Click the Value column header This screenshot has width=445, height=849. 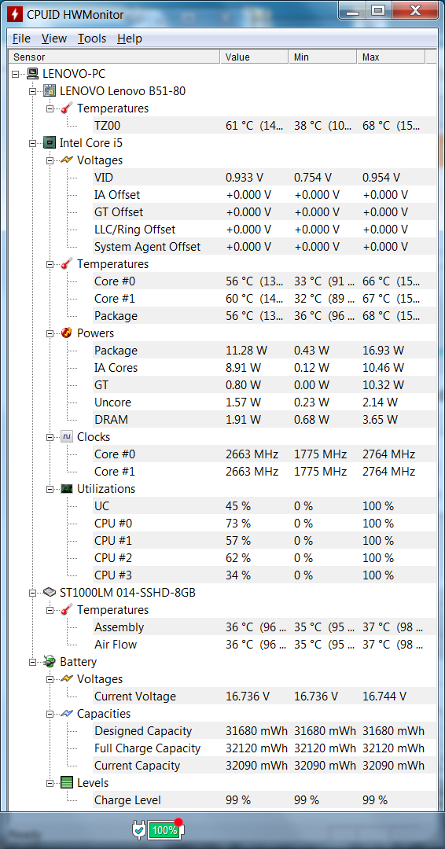tap(254, 57)
